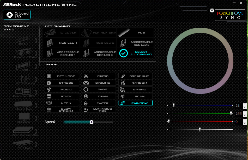This screenshot has width=248, height=160.
Task: Click the brightness slider below red
Action: pyautogui.click(x=200, y=129)
